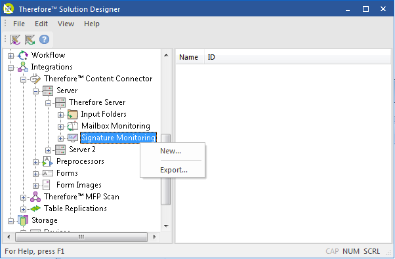Choose Export... from the context menu
Viewport: 395px width, 259px height.
[173, 170]
